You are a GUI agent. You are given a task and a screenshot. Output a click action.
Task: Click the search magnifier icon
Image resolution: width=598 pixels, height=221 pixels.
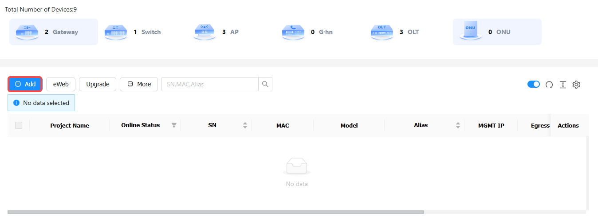[x=265, y=84]
